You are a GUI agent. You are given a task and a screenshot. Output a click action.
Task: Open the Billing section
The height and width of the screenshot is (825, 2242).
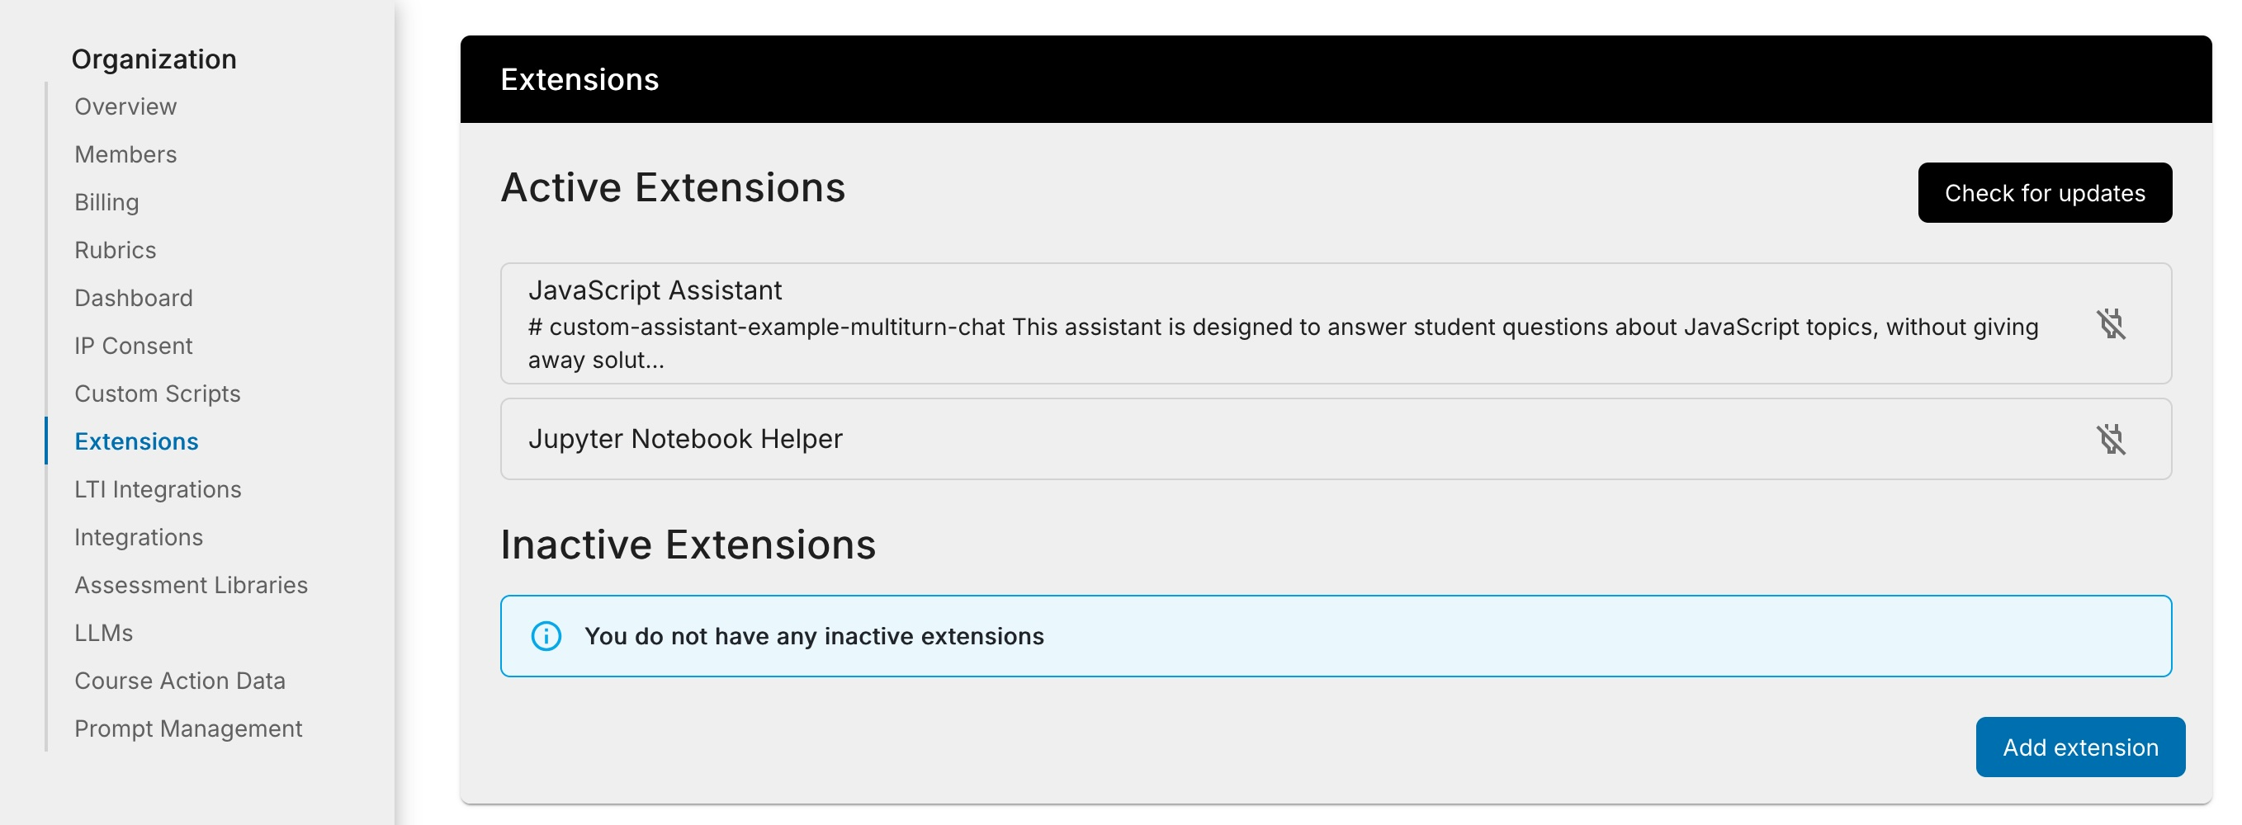click(x=106, y=202)
